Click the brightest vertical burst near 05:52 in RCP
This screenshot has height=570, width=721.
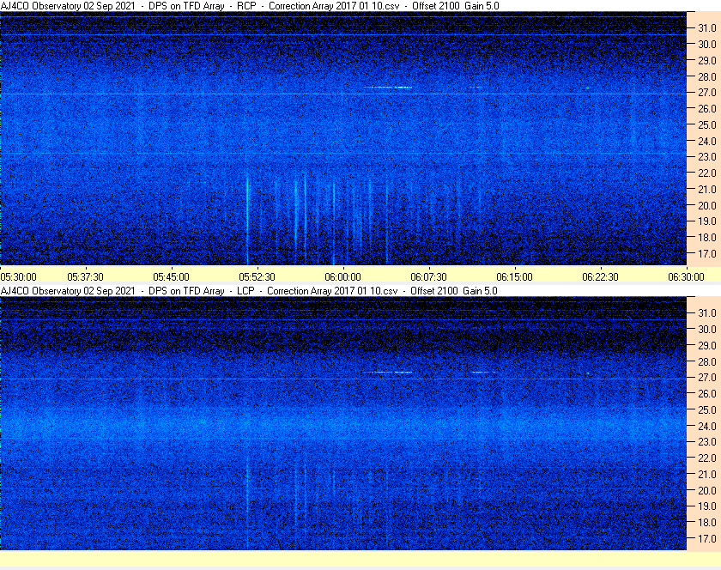[247, 219]
